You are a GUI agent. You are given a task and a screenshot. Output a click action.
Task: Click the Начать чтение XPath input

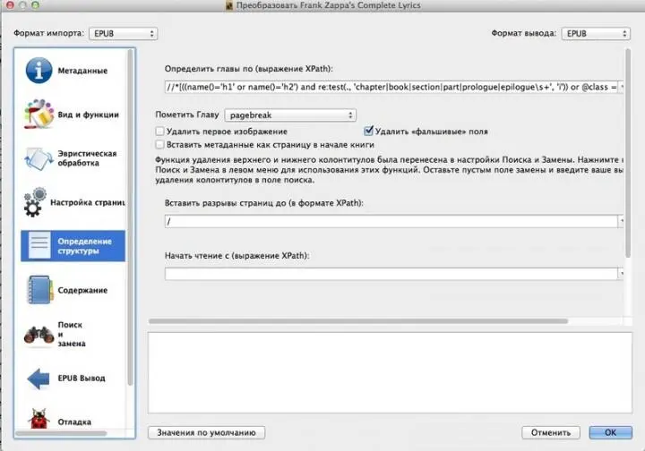[391, 274]
